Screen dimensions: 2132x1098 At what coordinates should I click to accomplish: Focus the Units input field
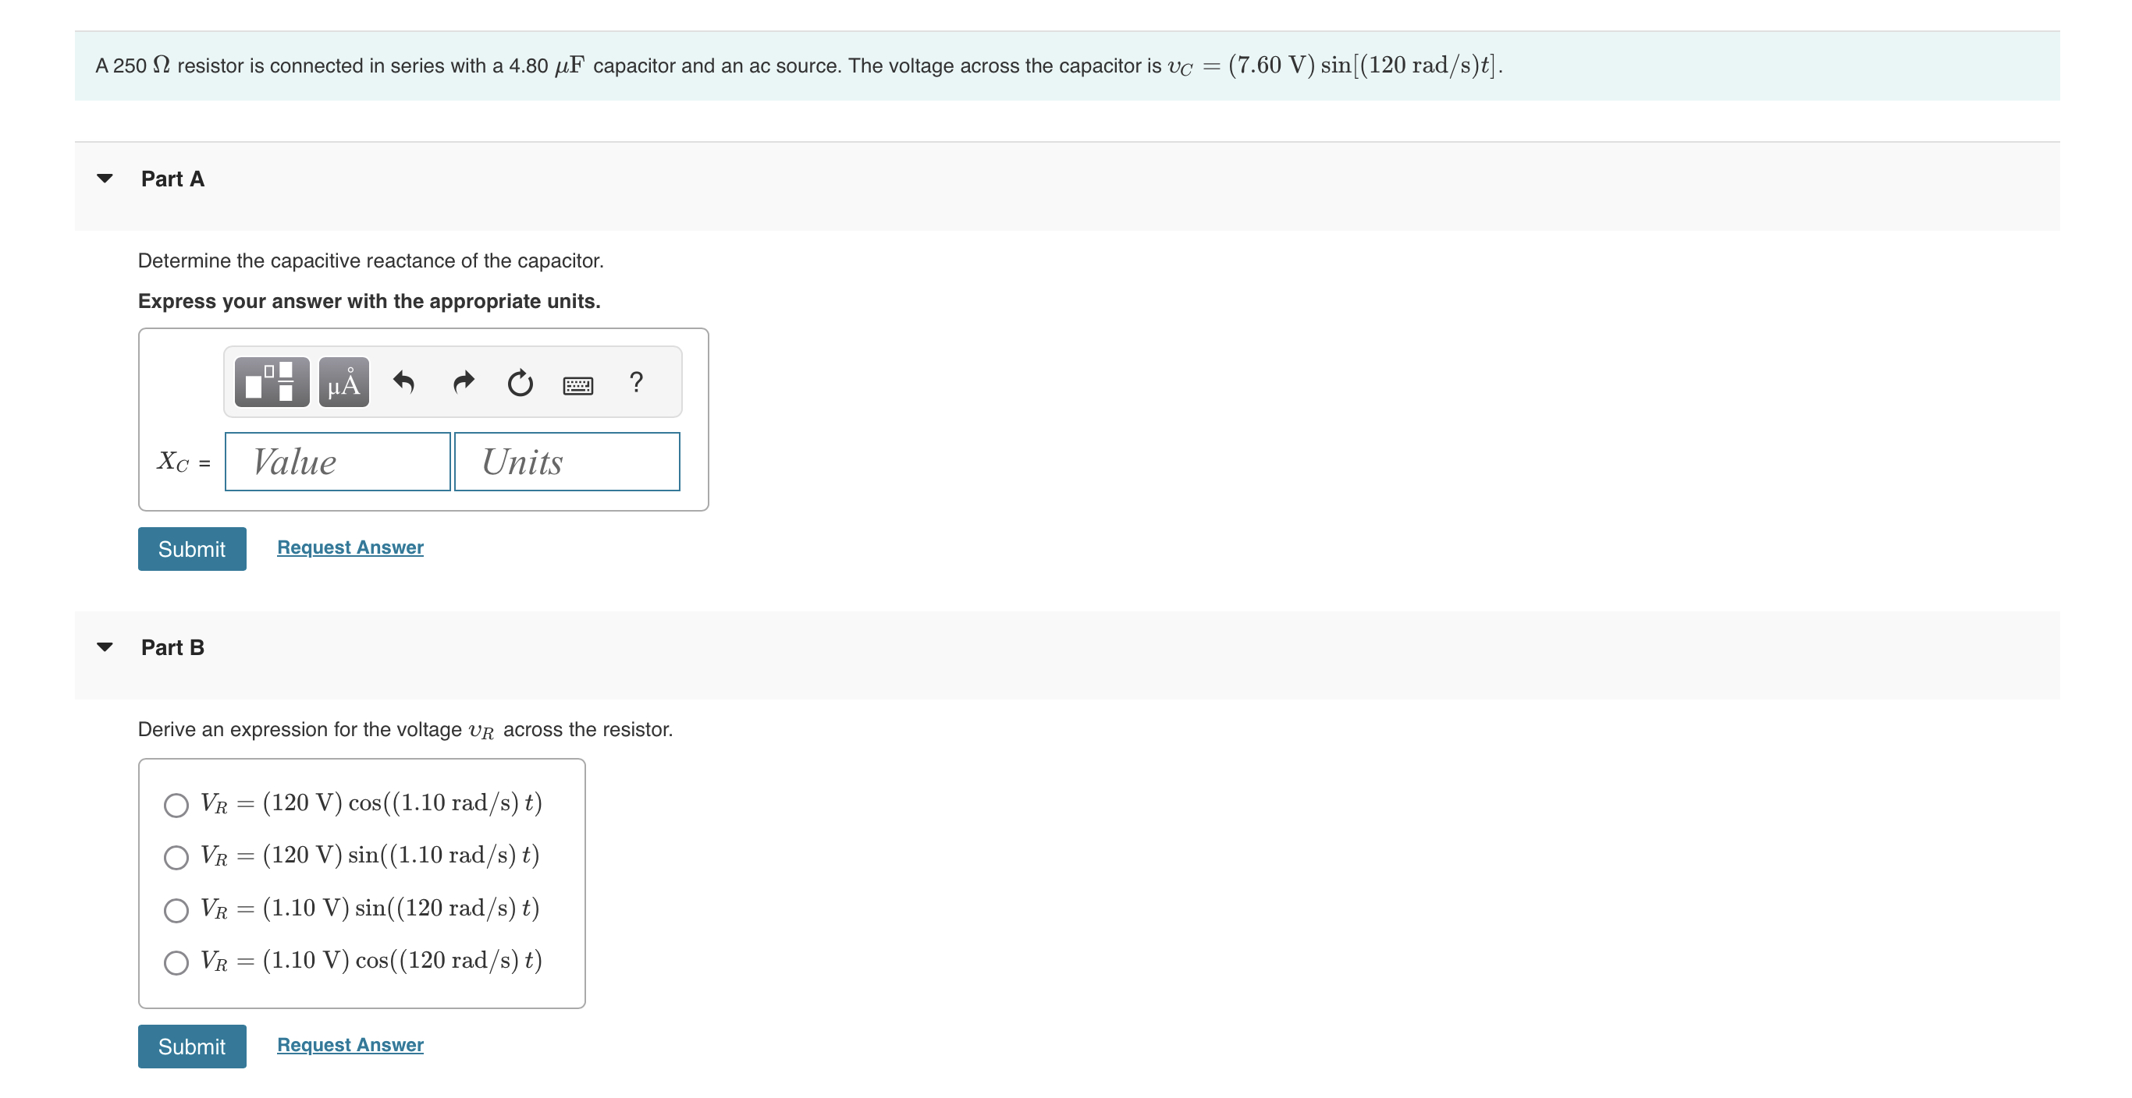coord(567,462)
